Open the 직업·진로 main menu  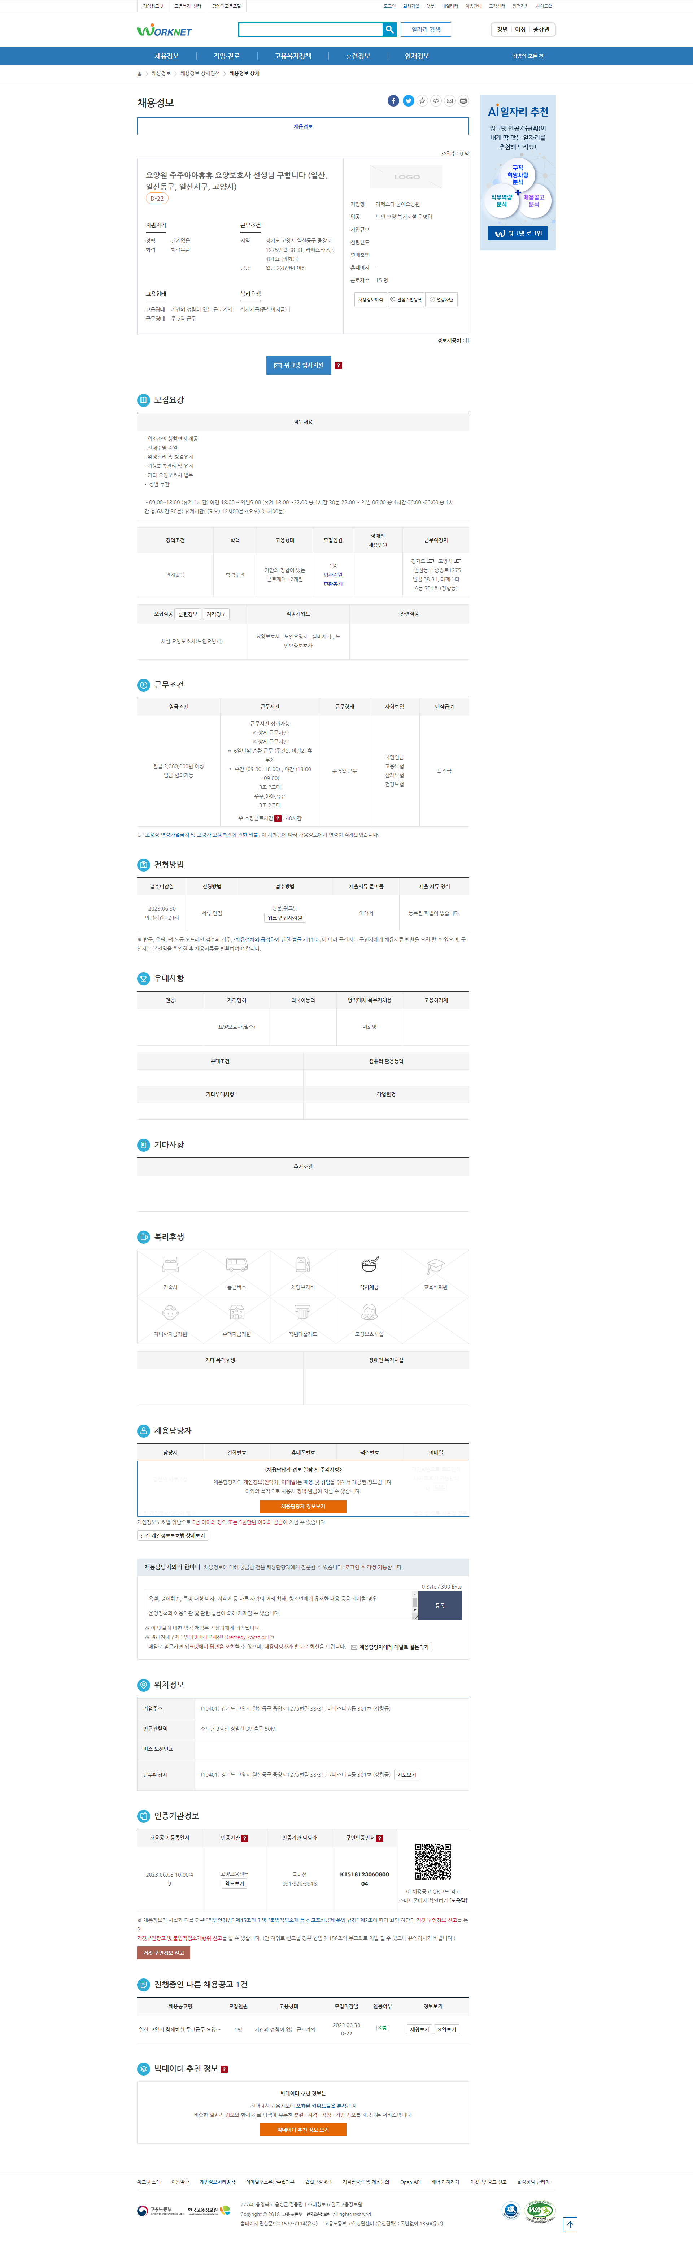tap(227, 56)
